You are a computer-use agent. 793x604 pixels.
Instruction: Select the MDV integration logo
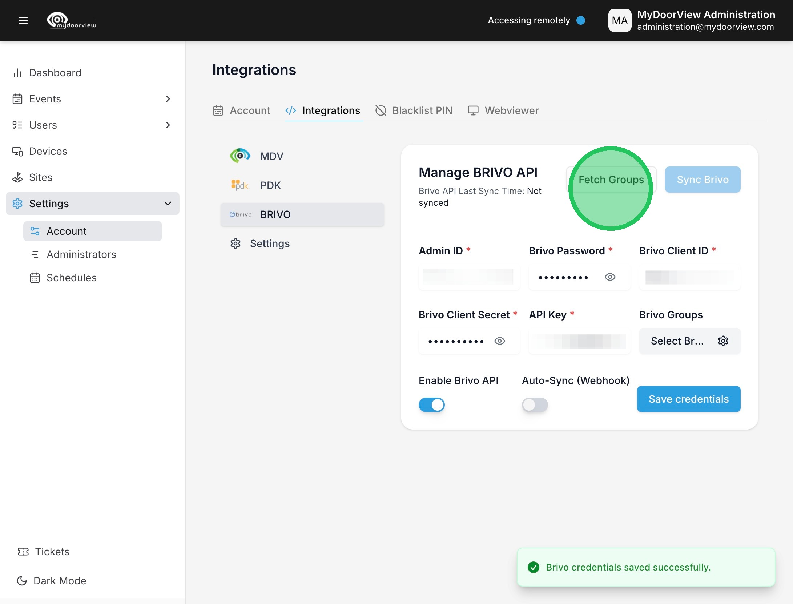(x=240, y=156)
